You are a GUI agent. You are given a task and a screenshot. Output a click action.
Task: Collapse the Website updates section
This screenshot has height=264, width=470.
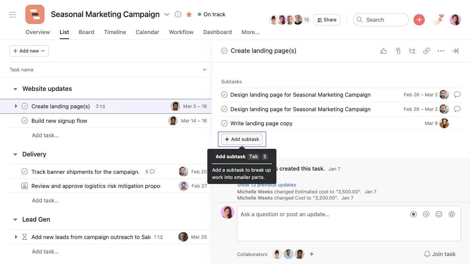(15, 88)
